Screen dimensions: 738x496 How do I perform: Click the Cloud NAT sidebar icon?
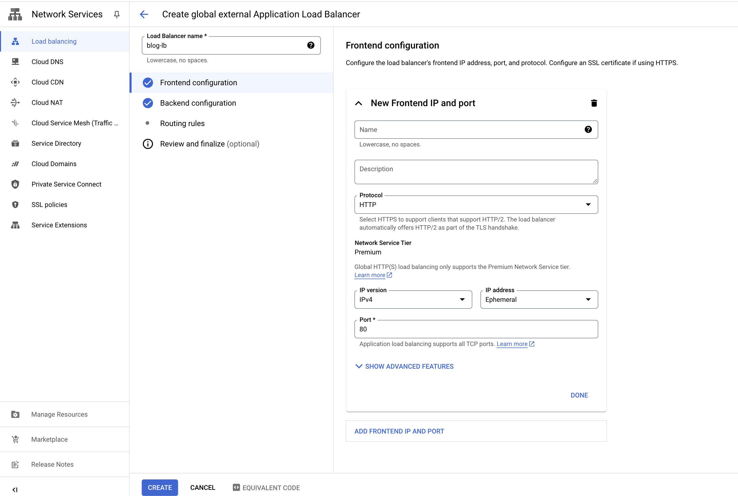point(15,103)
